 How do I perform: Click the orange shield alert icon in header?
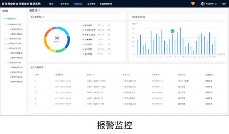click(193, 4)
